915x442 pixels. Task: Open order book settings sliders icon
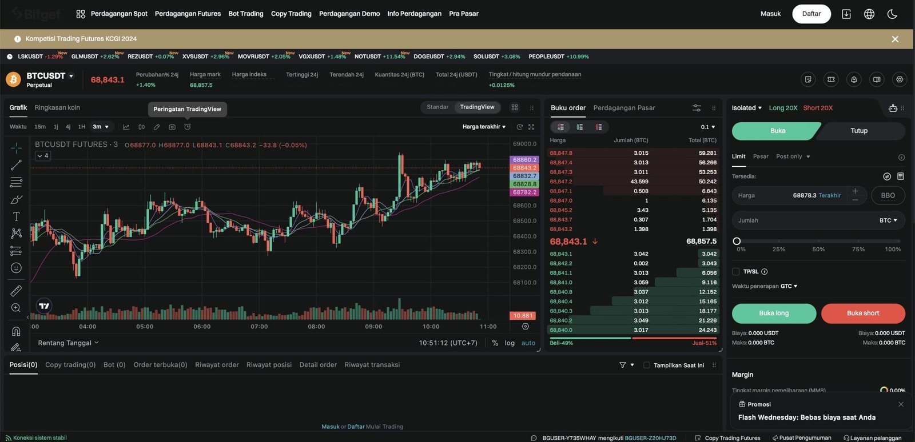(x=697, y=107)
